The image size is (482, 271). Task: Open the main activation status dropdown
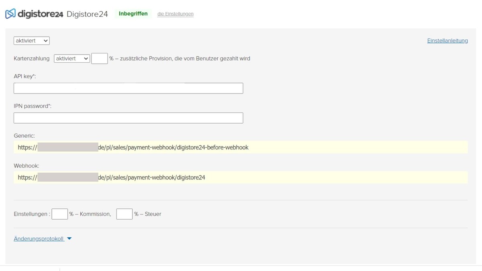(31, 41)
